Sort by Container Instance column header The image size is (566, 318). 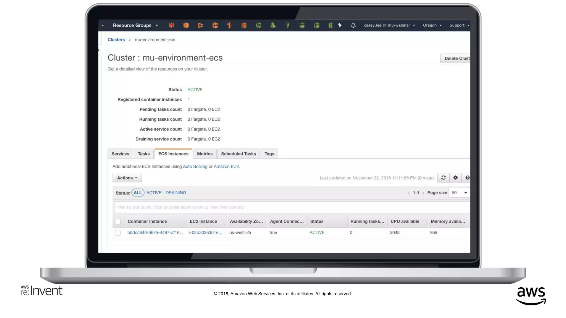click(156, 222)
